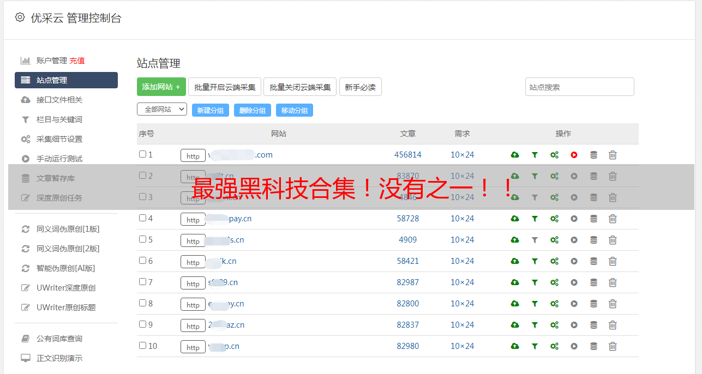Click play icon in row 4

click(574, 219)
